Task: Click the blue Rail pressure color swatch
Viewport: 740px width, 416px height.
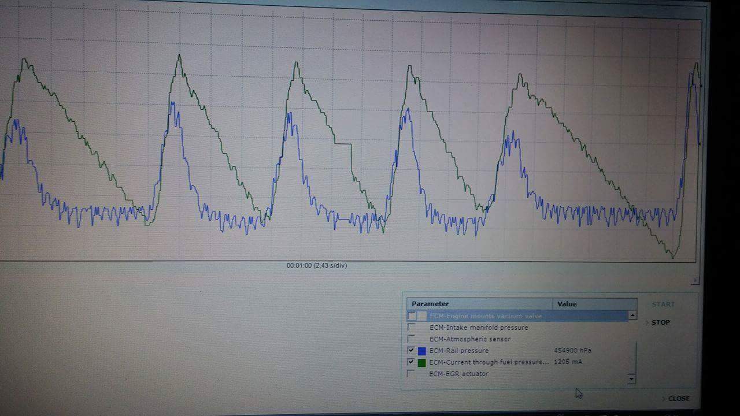Action: pyautogui.click(x=421, y=351)
